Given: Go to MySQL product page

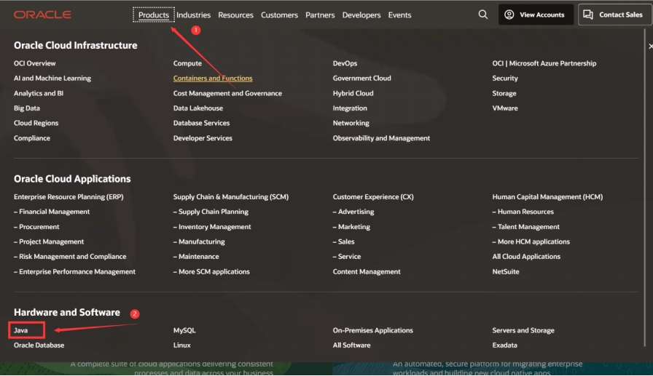Looking at the screenshot, I should click(184, 330).
